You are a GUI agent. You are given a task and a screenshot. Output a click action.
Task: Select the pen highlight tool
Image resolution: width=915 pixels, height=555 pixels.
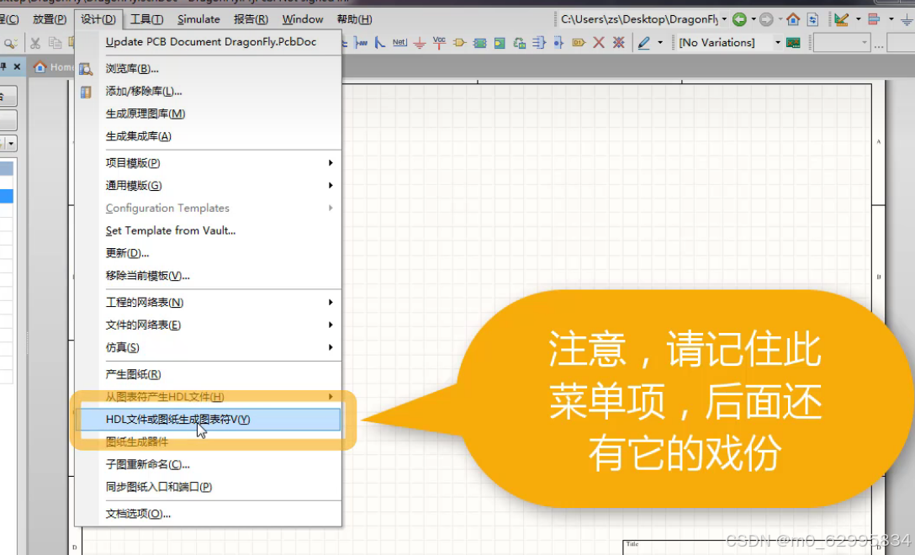coord(644,43)
